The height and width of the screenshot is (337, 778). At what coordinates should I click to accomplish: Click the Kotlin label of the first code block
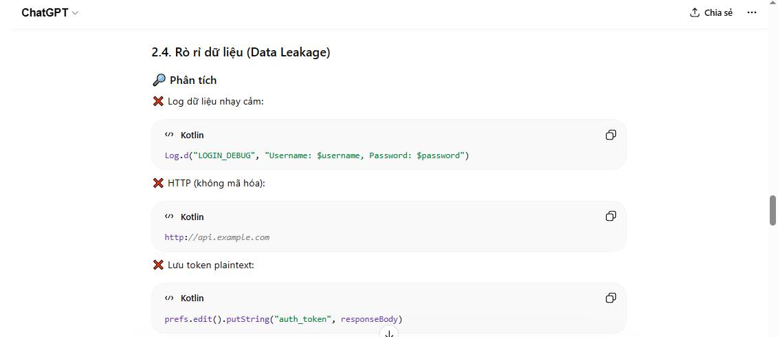click(192, 135)
